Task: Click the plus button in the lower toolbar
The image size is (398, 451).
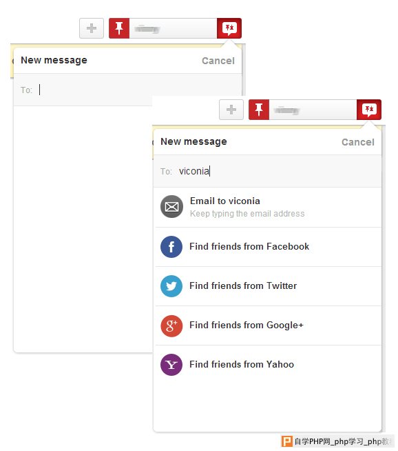Action: [x=231, y=110]
